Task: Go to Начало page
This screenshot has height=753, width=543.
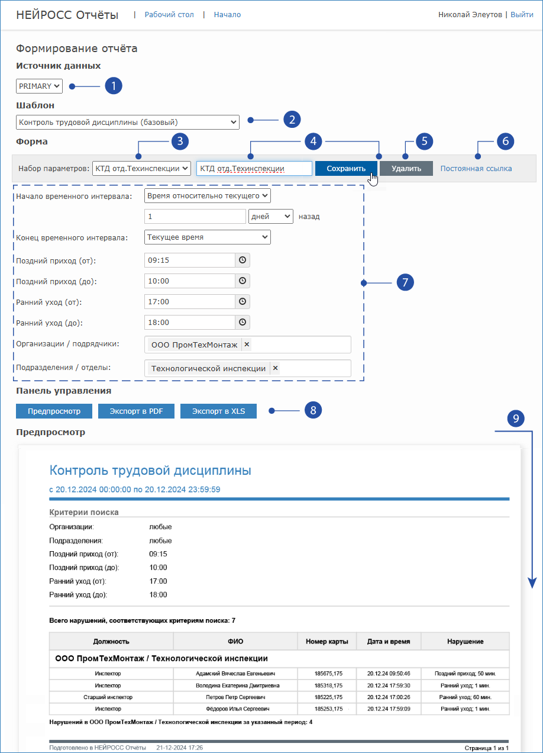Action: pos(227,15)
